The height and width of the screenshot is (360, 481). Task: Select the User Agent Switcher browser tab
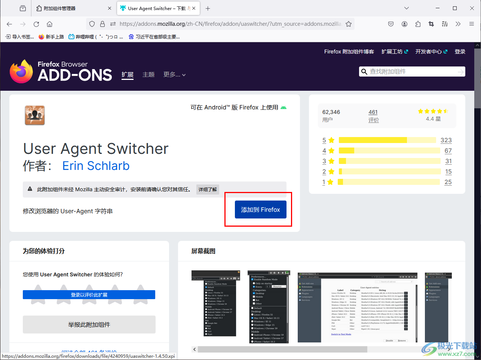coord(159,8)
